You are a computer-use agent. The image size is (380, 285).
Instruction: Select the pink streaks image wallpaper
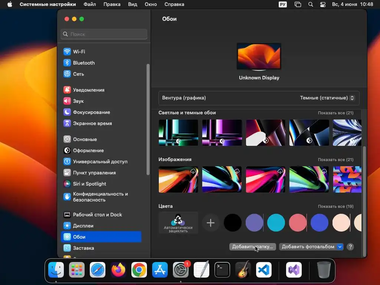click(265, 179)
